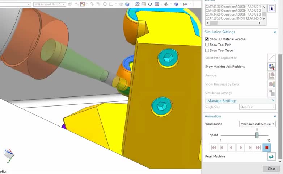Click the Show Machine Axis Positions label
The height and width of the screenshot is (174, 283).
pyautogui.click(x=225, y=67)
